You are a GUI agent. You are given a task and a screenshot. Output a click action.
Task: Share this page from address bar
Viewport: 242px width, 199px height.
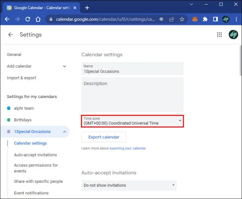tap(172, 19)
